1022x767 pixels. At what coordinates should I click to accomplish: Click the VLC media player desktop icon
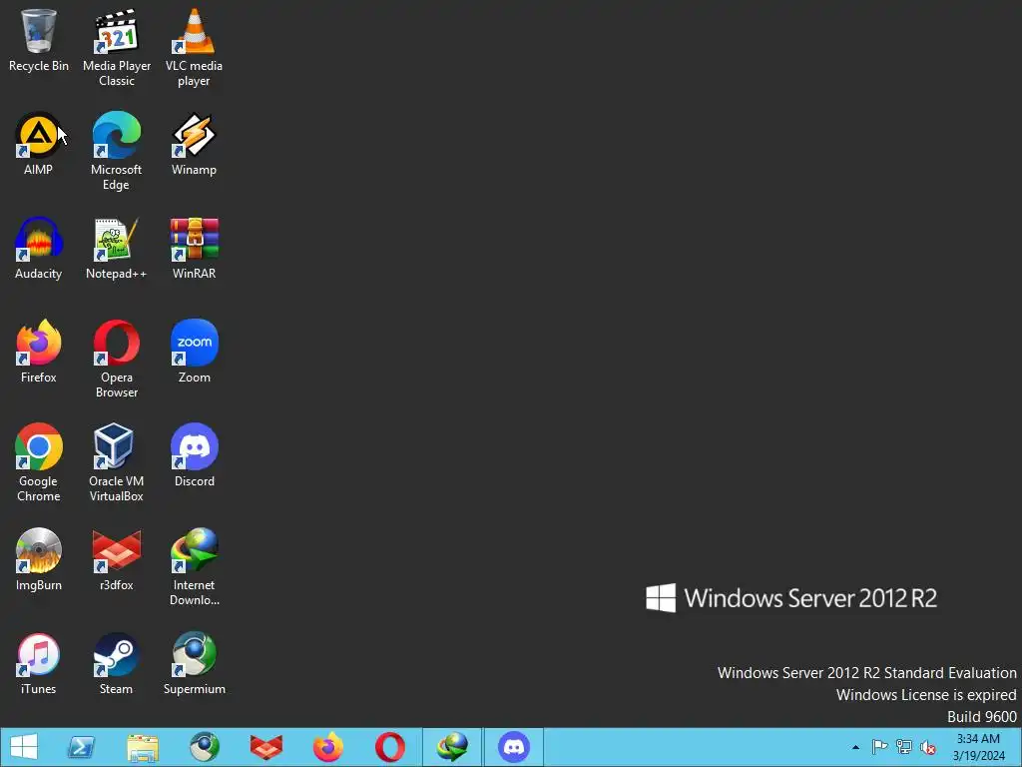tap(194, 47)
